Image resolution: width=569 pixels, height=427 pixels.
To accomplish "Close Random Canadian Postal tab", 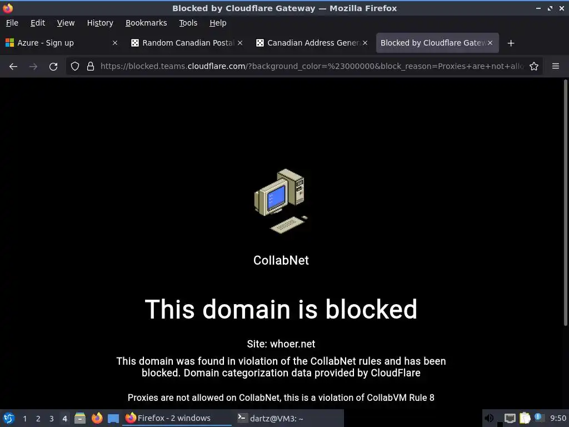I will 240,43.
